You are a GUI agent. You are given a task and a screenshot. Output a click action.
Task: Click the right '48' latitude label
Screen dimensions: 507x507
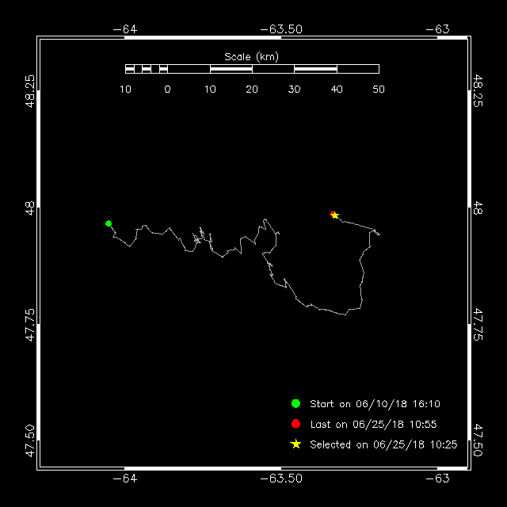click(478, 208)
